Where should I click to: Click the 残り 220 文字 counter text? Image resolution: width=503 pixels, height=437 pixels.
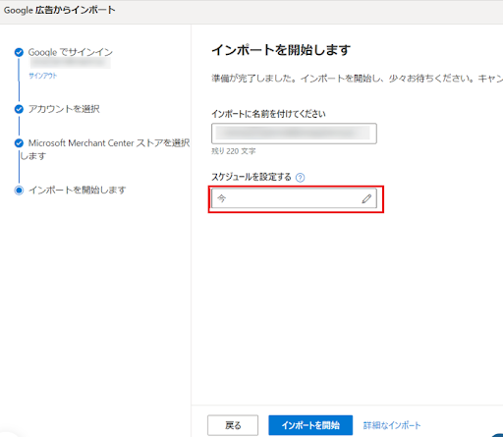tap(234, 151)
